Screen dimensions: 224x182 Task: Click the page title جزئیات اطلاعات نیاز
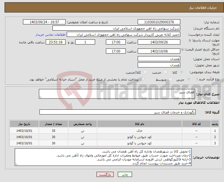tap(203, 8)
